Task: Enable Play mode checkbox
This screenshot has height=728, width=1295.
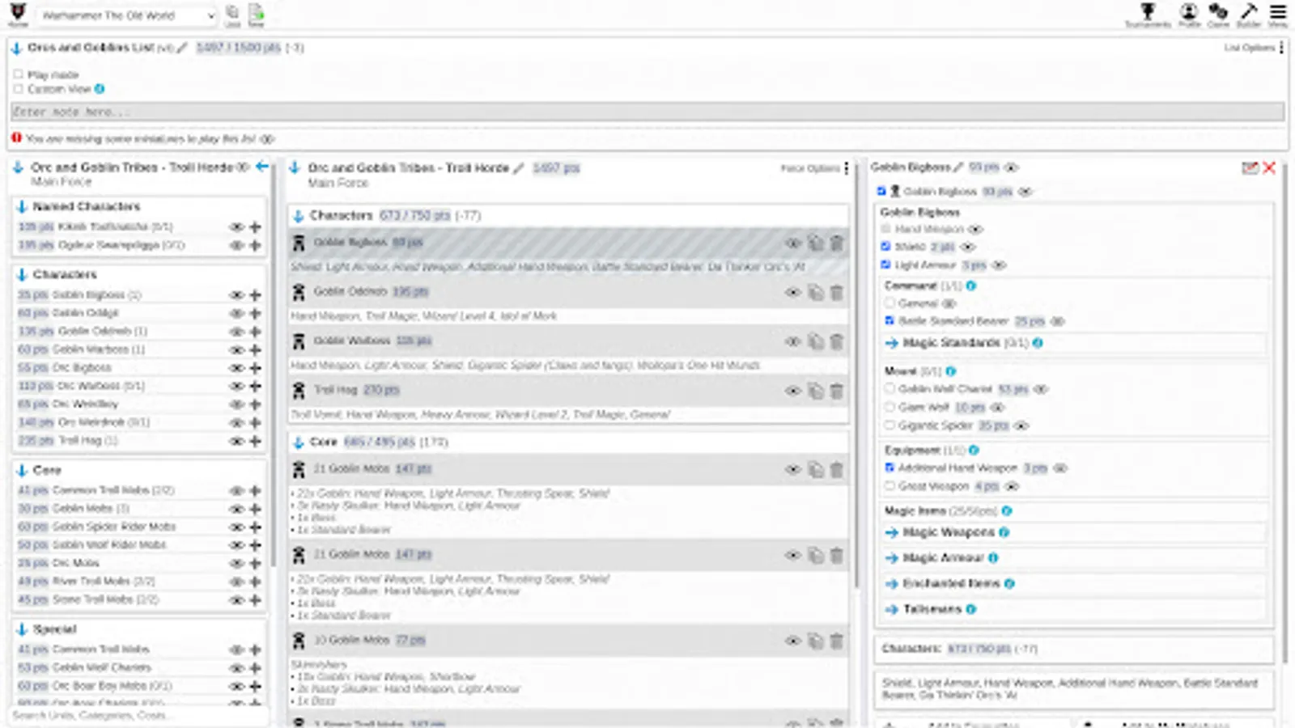Action: tap(18, 74)
